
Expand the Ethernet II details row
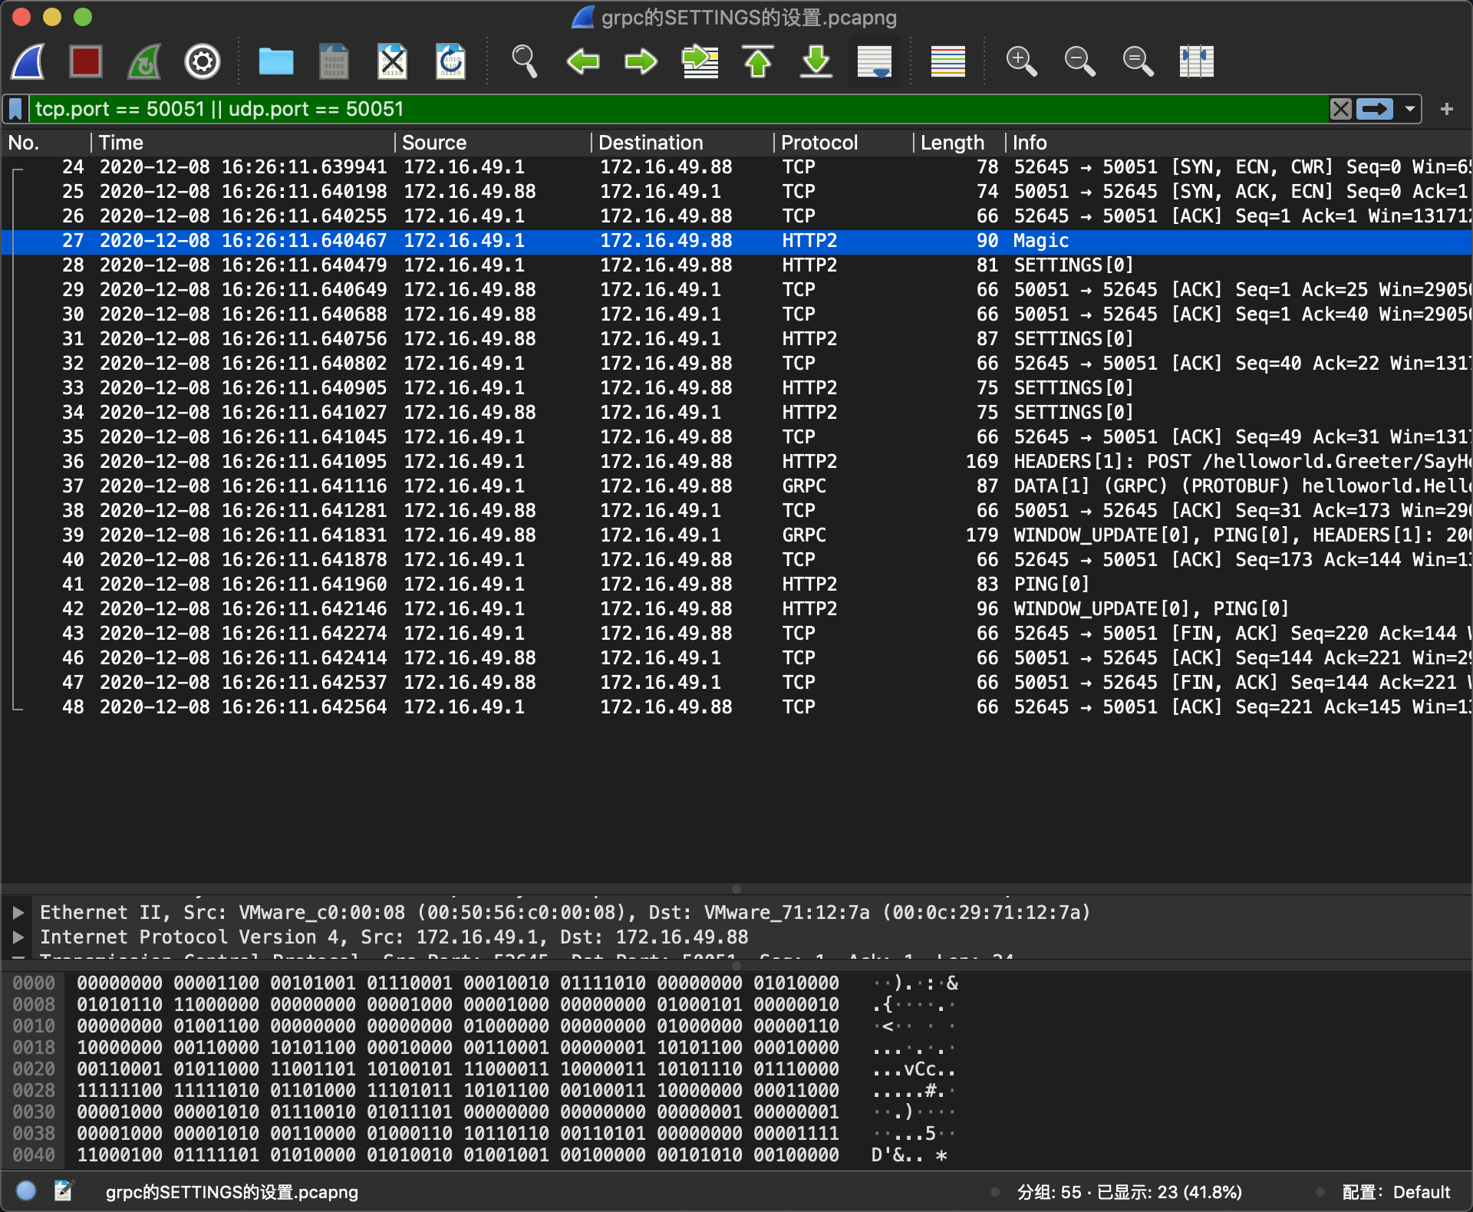point(18,913)
